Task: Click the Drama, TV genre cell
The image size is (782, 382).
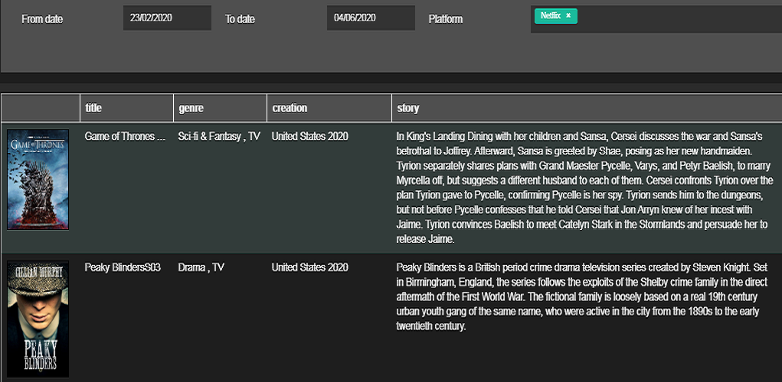Action: coord(201,268)
